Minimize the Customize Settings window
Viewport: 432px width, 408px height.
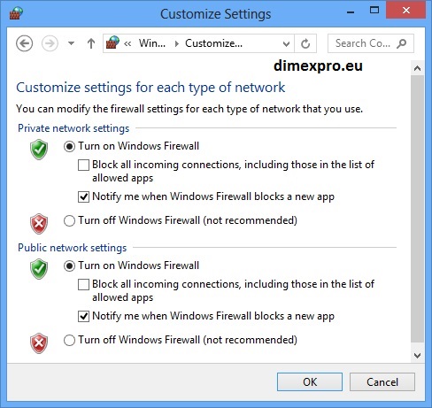(x=351, y=12)
